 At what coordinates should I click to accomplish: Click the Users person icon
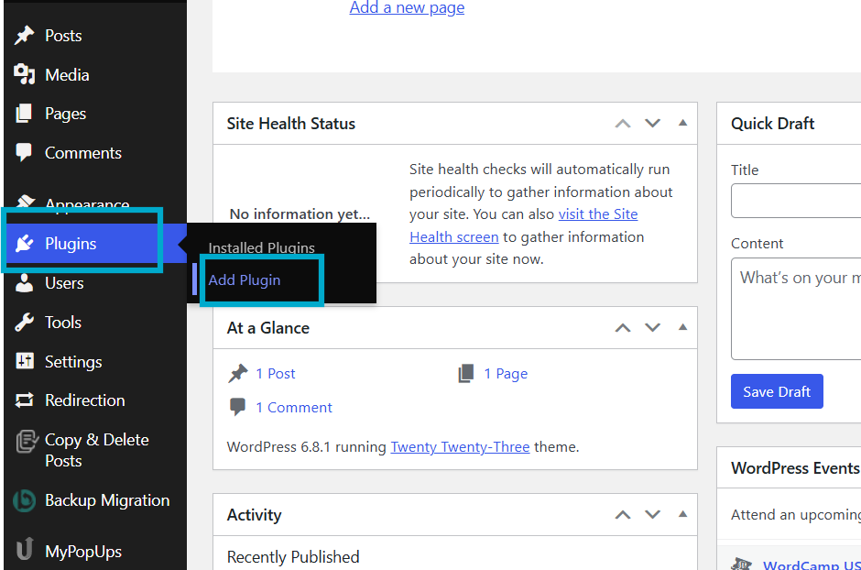click(x=25, y=283)
